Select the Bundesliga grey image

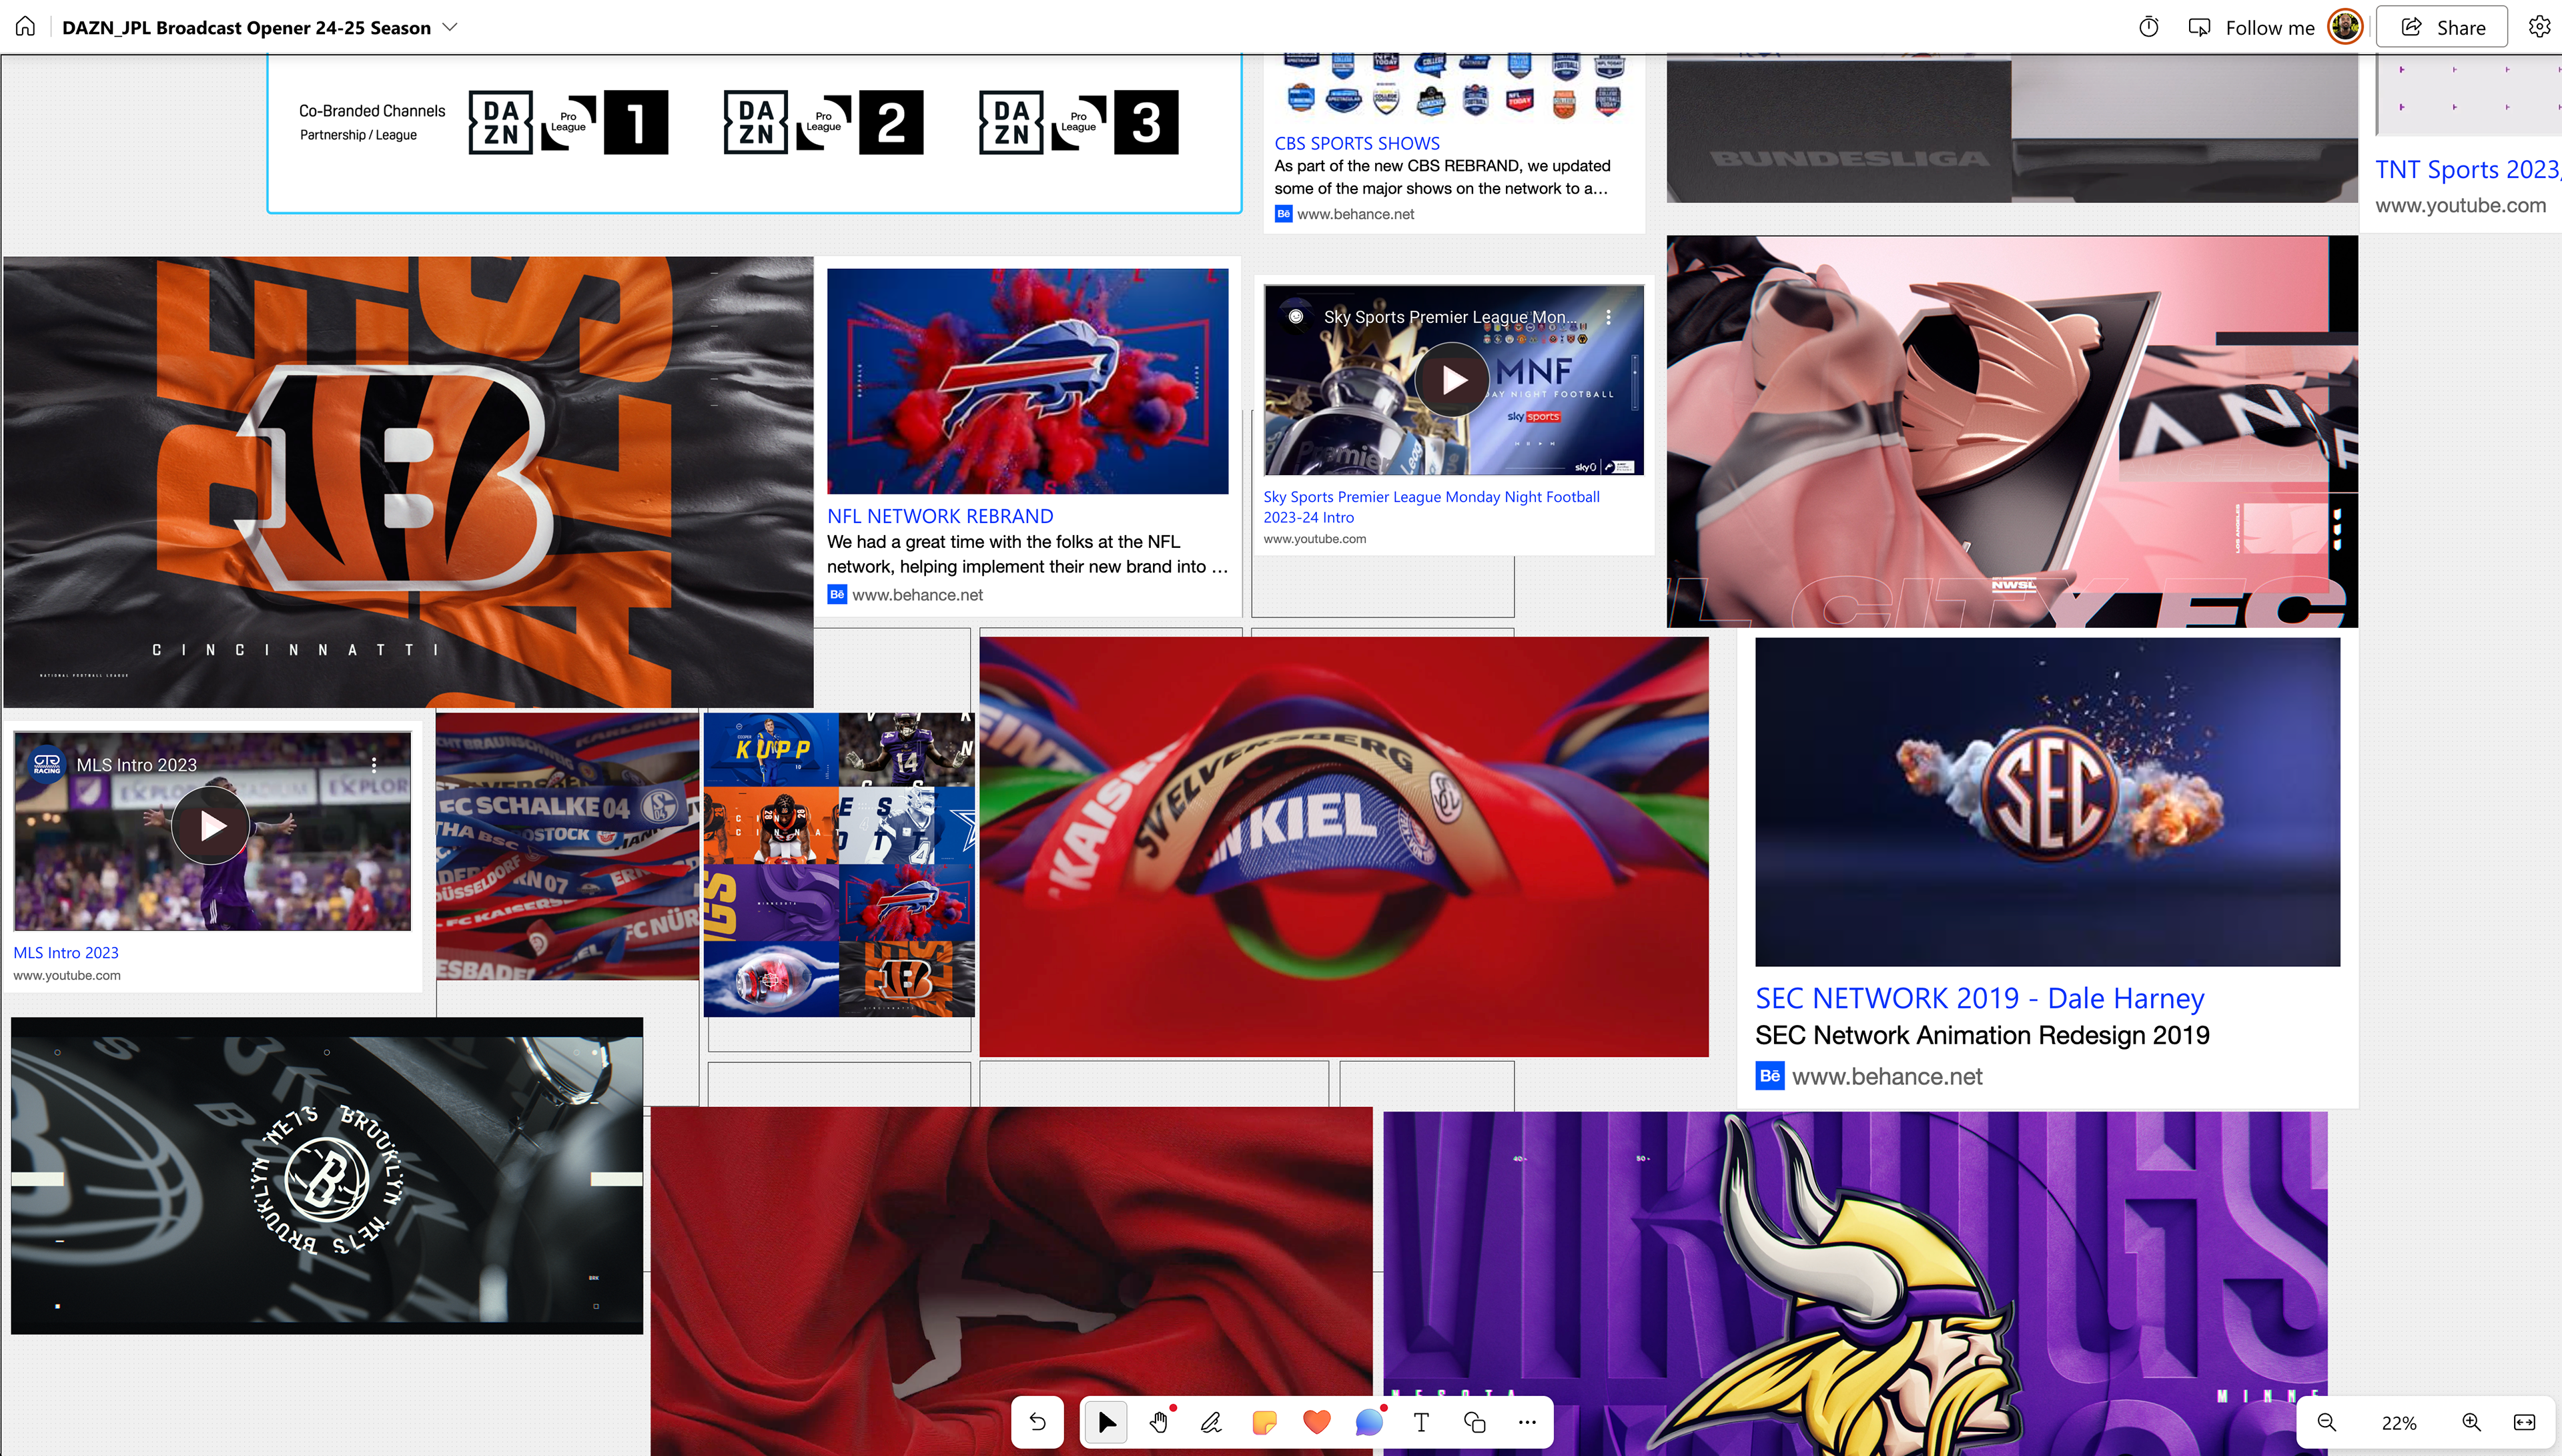click(2012, 128)
